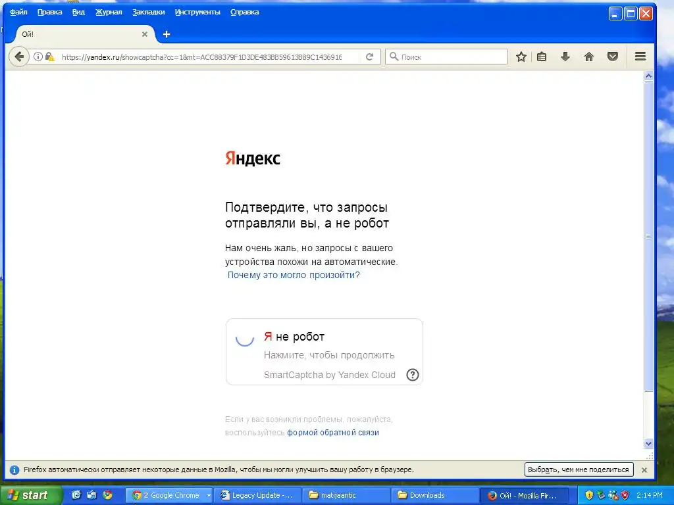Maximize the Firefox window
674x505 pixels.
click(x=631, y=14)
